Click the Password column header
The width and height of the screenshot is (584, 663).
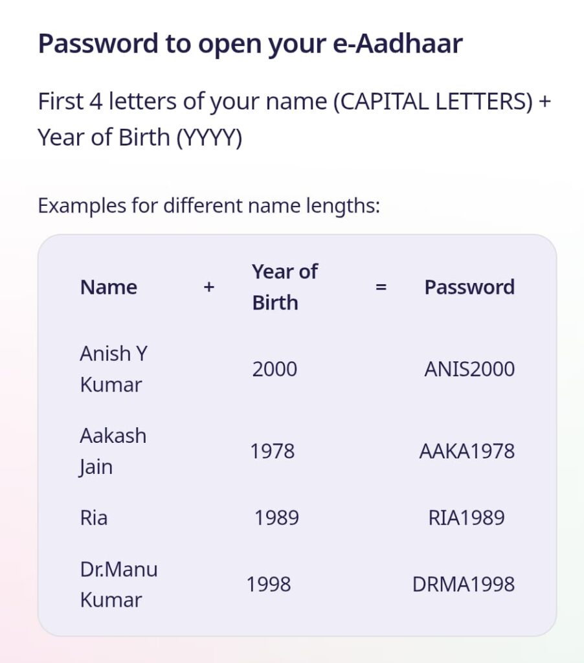[469, 287]
